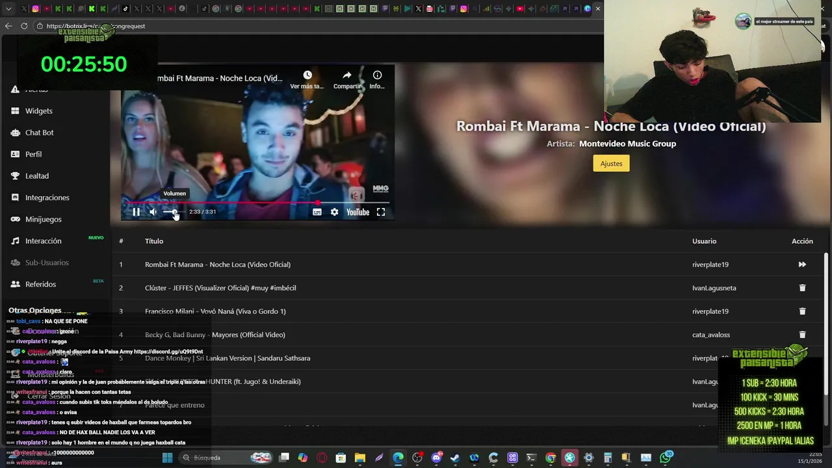Click the large Noche Loca song heading
The height and width of the screenshot is (468, 832).
(611, 126)
